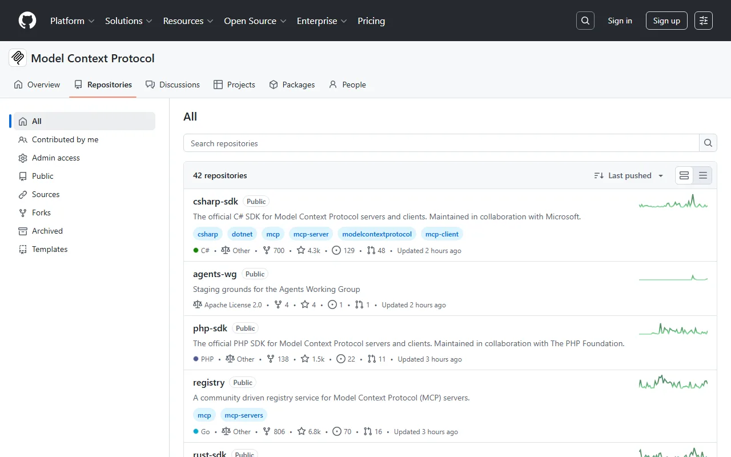This screenshot has height=457, width=731.
Task: Open agents-wg repository link
Action: tap(215, 274)
